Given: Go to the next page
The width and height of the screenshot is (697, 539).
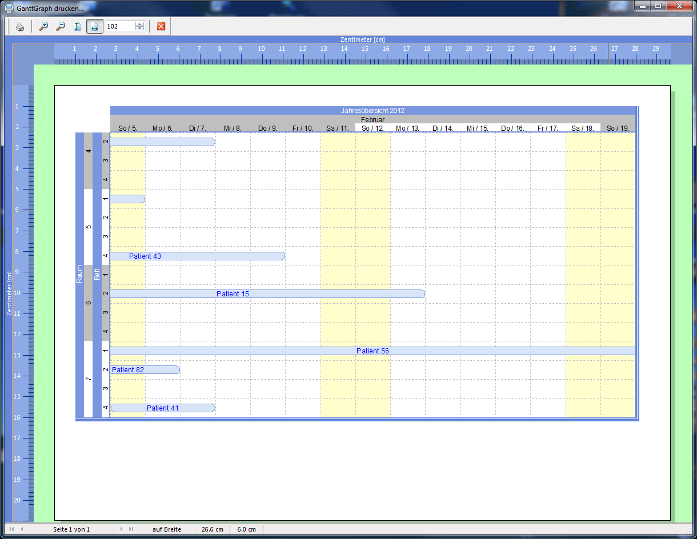Looking at the screenshot, I should click(x=121, y=529).
